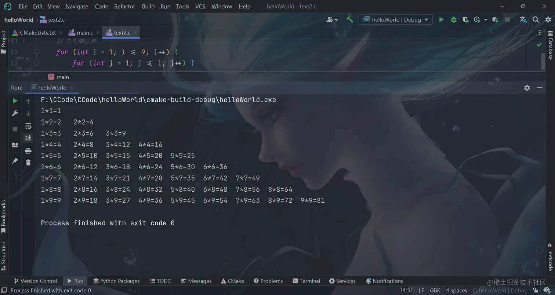Open the Notifications tool window

pyautogui.click(x=384, y=281)
